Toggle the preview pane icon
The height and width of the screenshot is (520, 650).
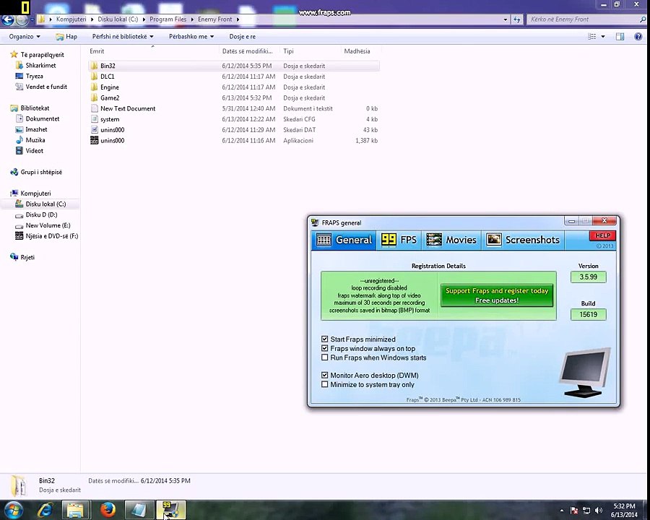pyautogui.click(x=620, y=37)
